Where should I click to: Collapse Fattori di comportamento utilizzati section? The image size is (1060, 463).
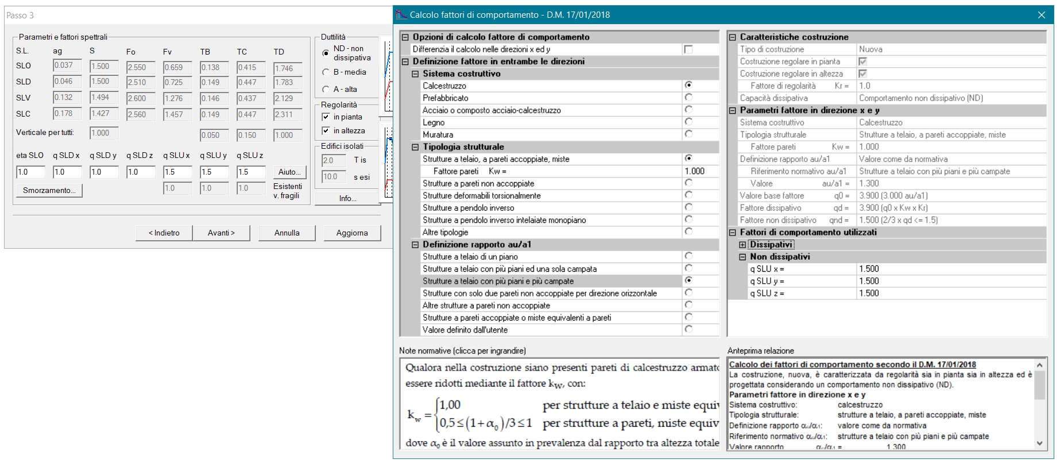(x=733, y=233)
